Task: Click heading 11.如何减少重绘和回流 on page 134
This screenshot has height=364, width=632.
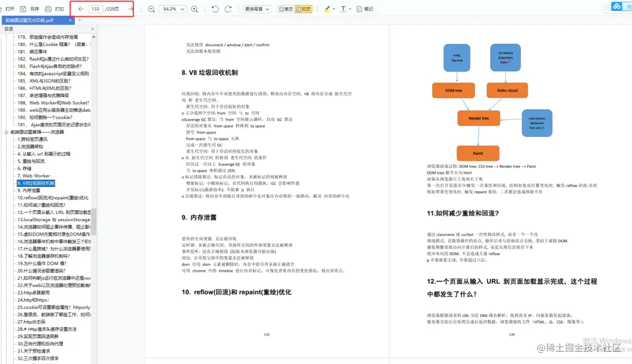Action: click(463, 213)
